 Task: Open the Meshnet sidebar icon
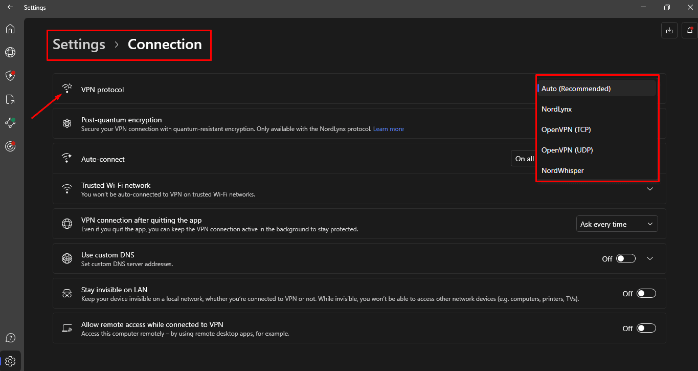pos(10,123)
